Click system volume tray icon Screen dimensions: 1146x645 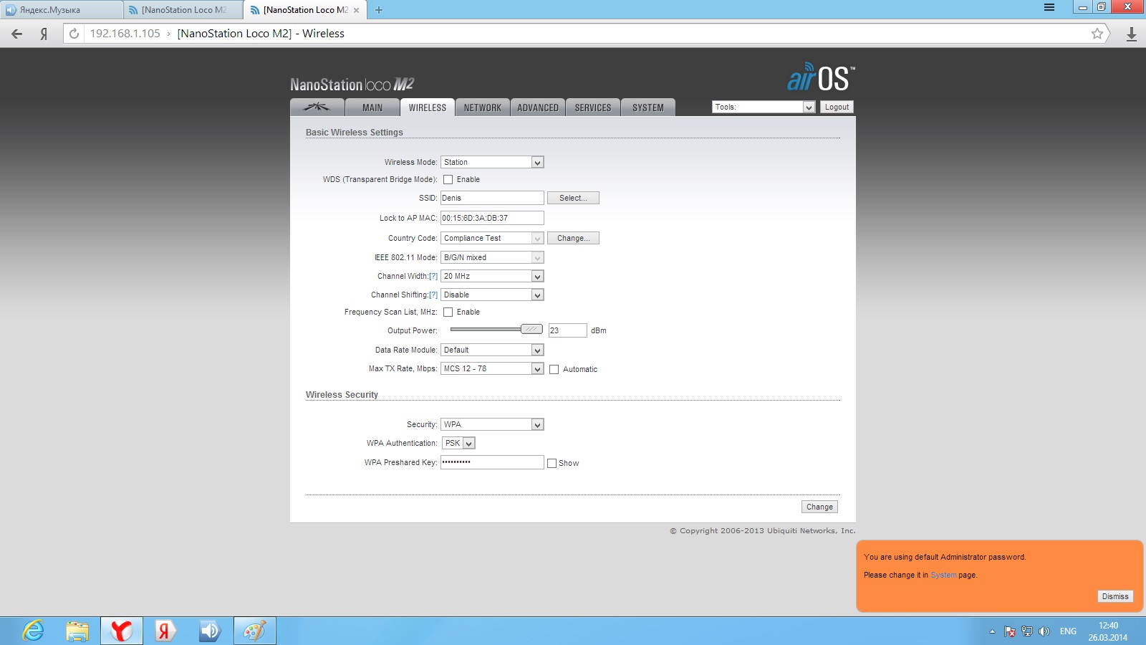pos(1044,631)
